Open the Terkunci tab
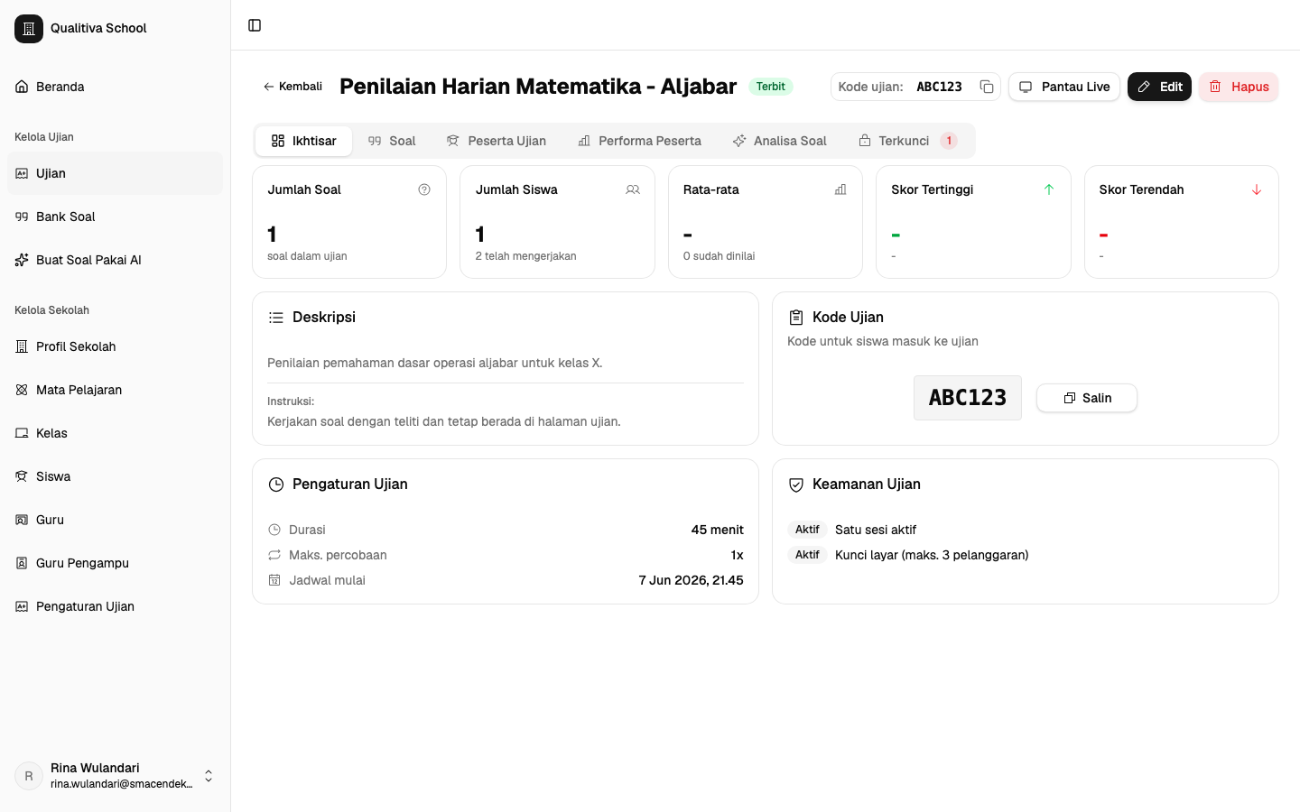Viewport: 1300px width, 812px height. (x=908, y=141)
